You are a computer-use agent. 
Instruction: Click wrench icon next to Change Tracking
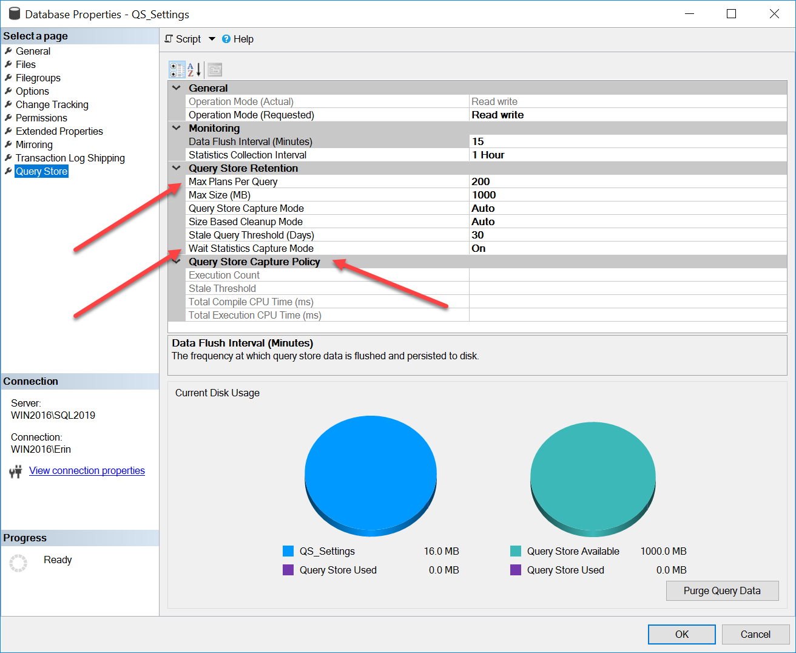[8, 104]
